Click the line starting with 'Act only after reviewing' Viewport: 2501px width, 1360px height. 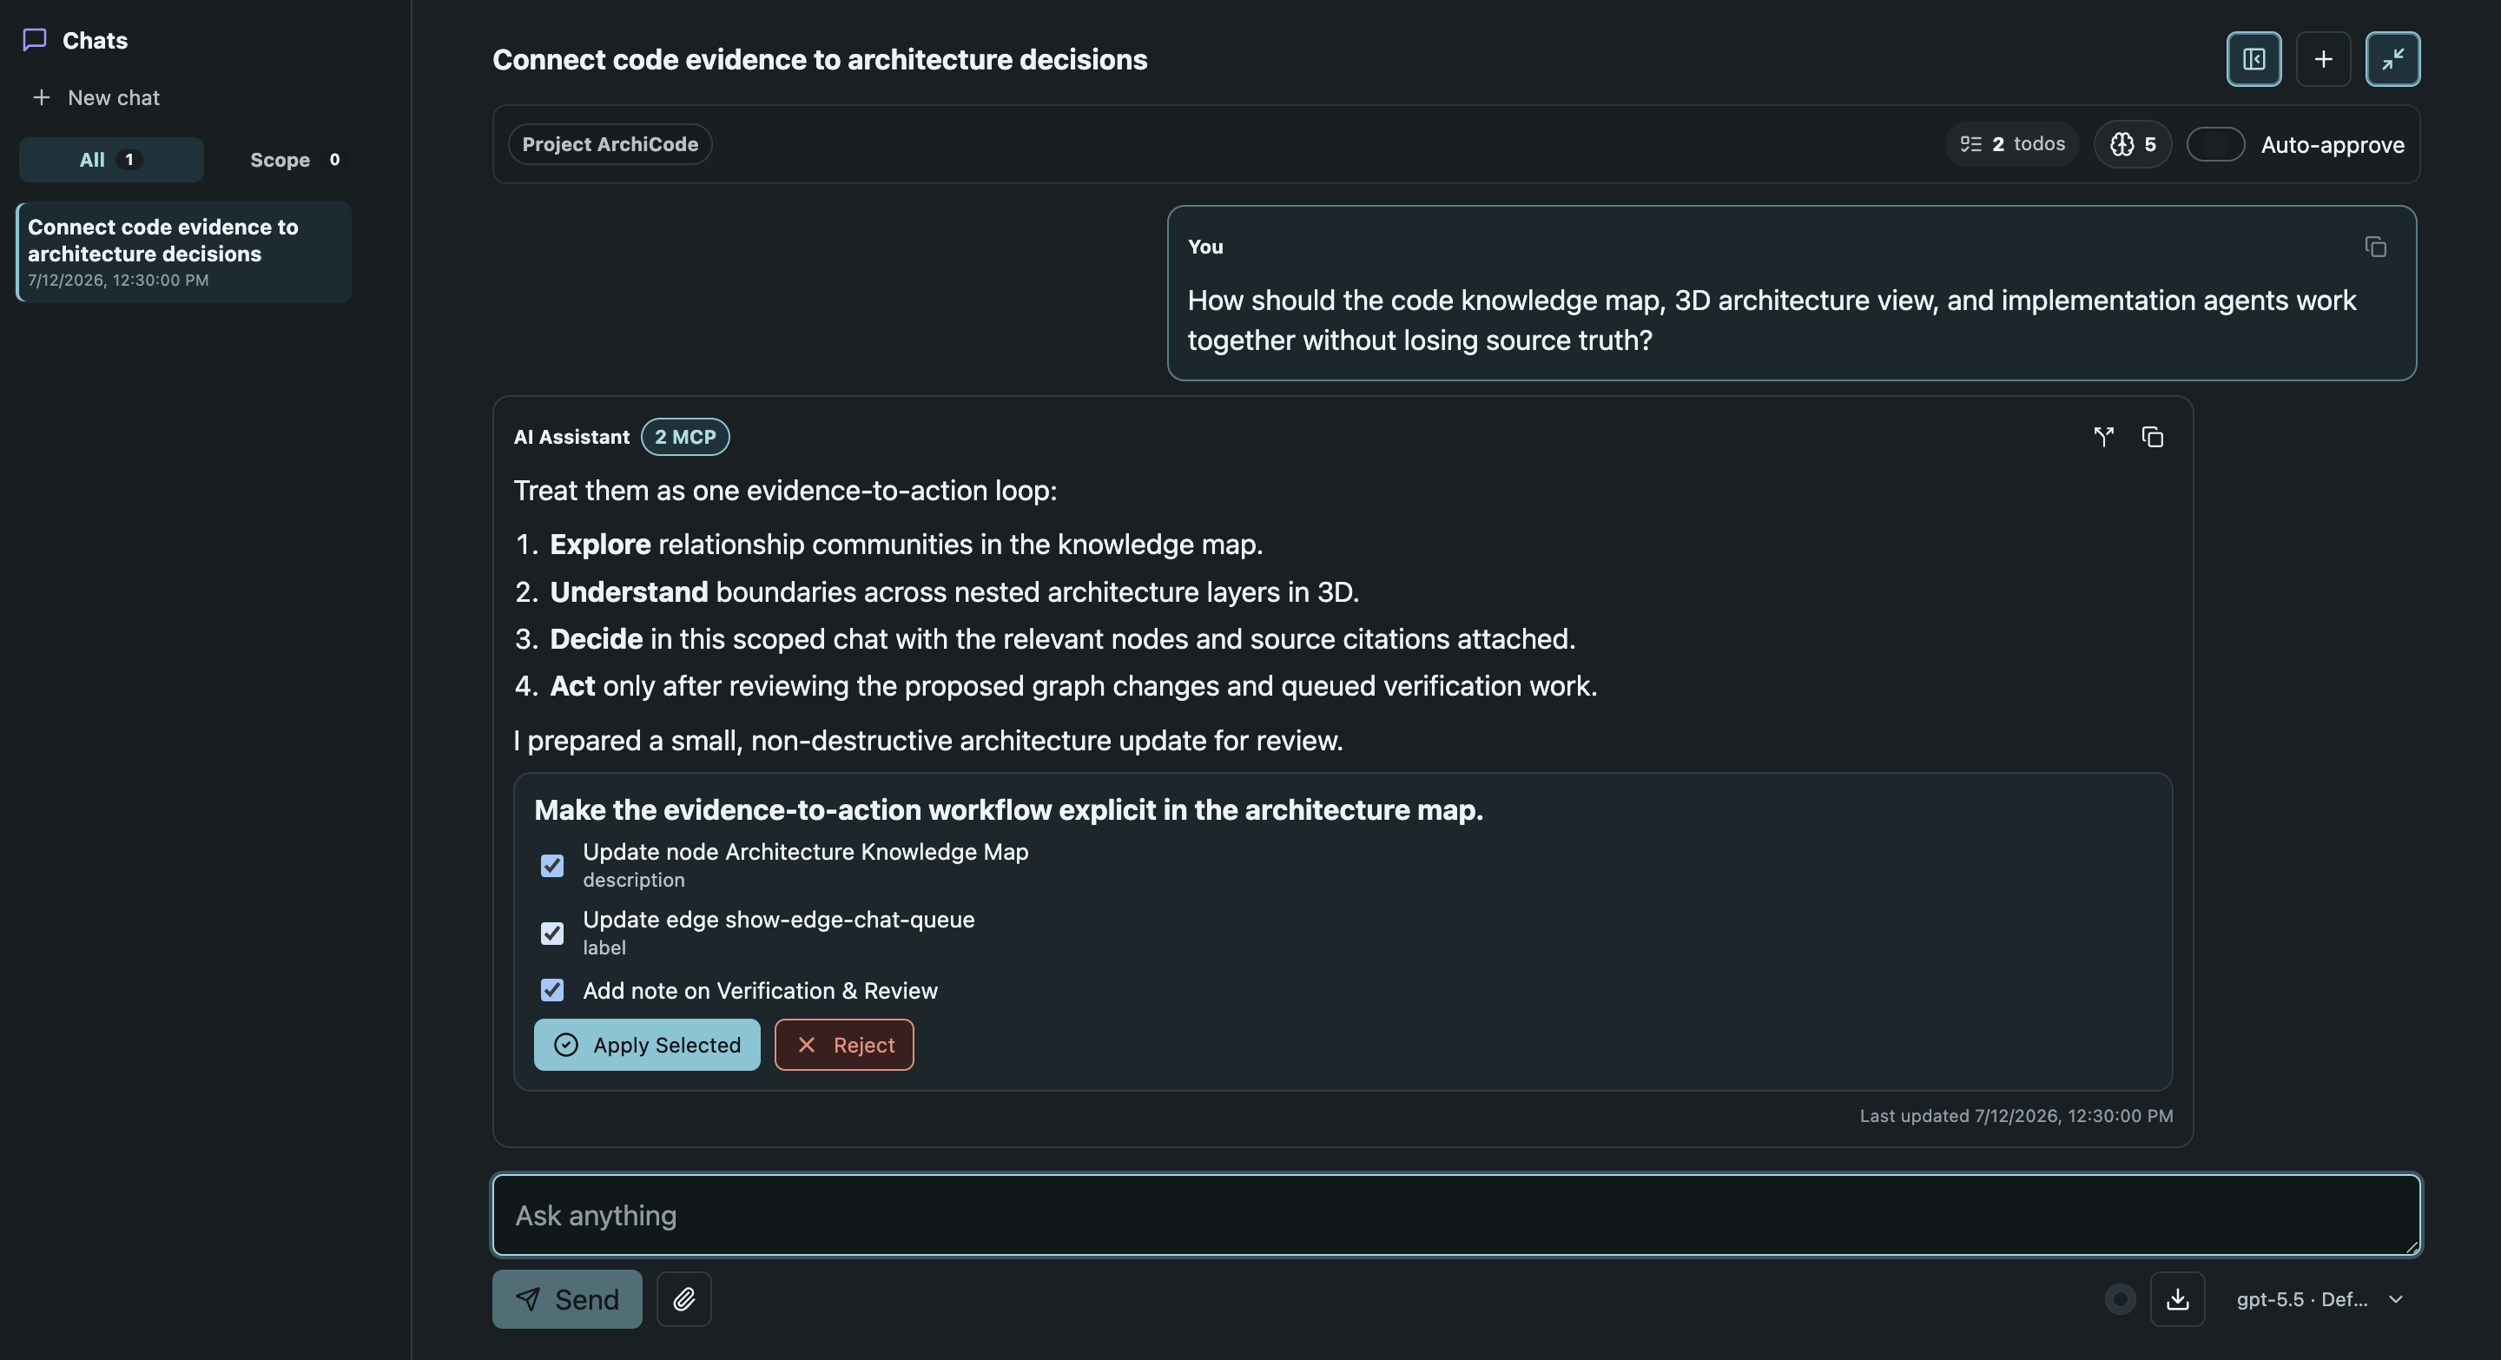1072,685
